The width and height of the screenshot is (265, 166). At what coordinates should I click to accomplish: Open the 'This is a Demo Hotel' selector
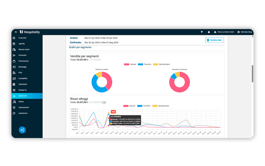tap(224, 32)
